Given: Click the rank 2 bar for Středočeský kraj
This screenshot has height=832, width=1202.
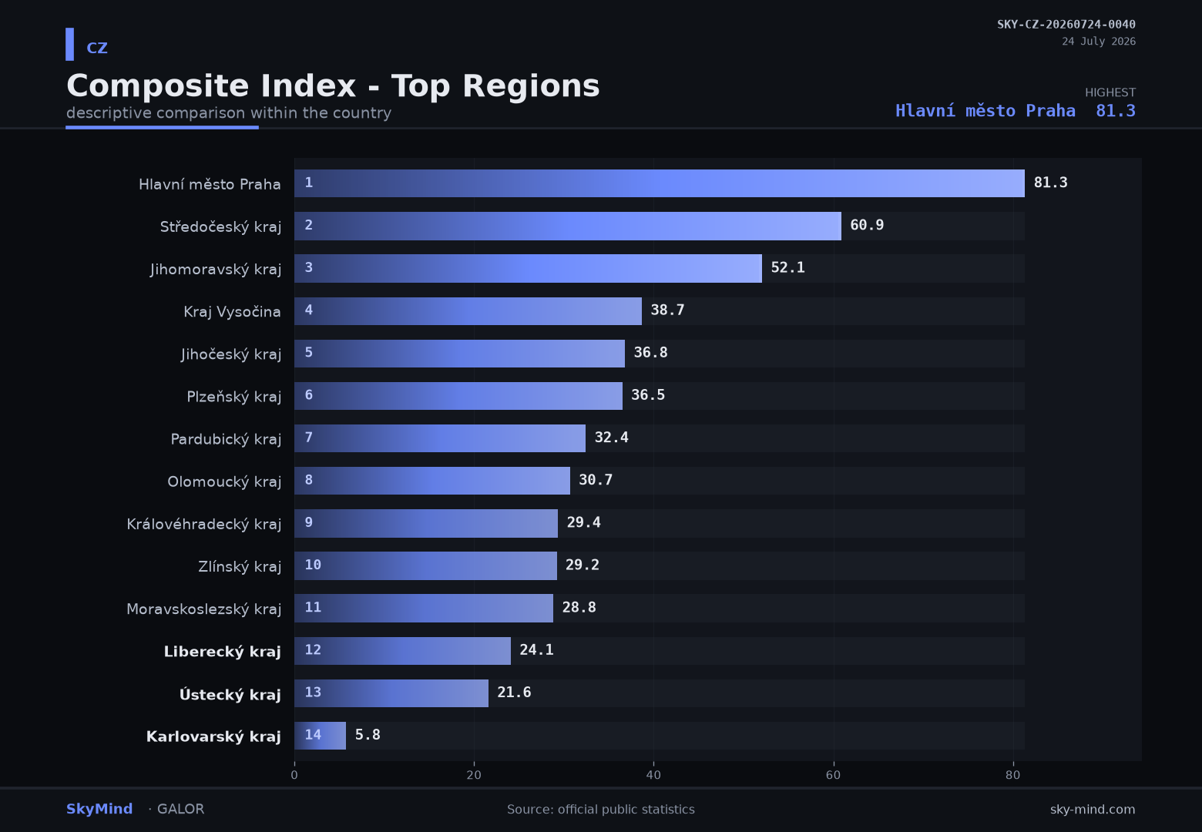Looking at the screenshot, I should pos(568,226).
